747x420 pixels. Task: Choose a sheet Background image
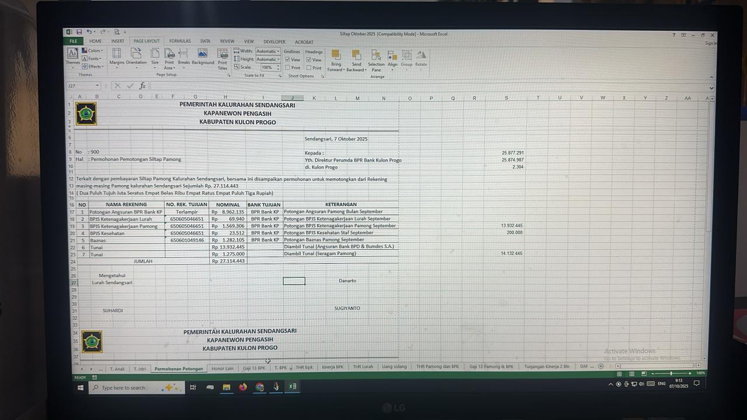[203, 57]
